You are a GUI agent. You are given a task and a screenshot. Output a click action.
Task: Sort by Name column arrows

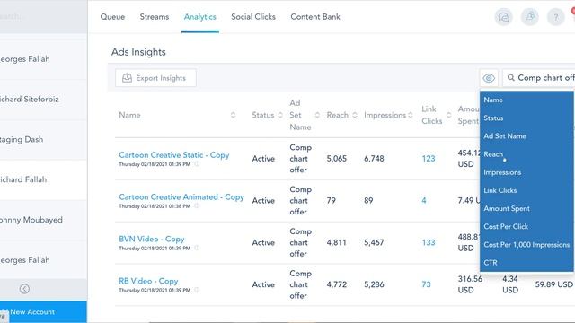point(233,115)
